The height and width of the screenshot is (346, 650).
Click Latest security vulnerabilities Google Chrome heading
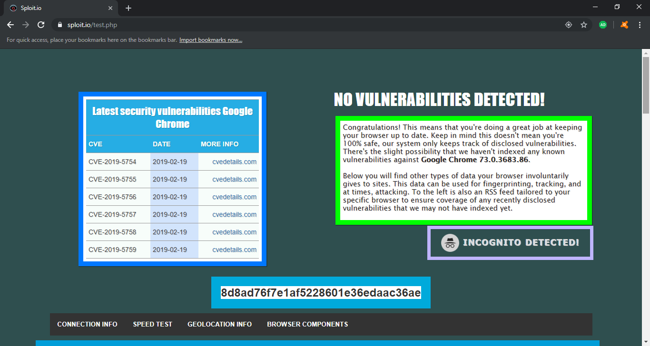coord(172,117)
